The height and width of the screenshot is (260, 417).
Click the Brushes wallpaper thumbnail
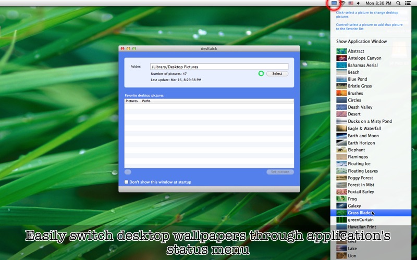pos(341,93)
